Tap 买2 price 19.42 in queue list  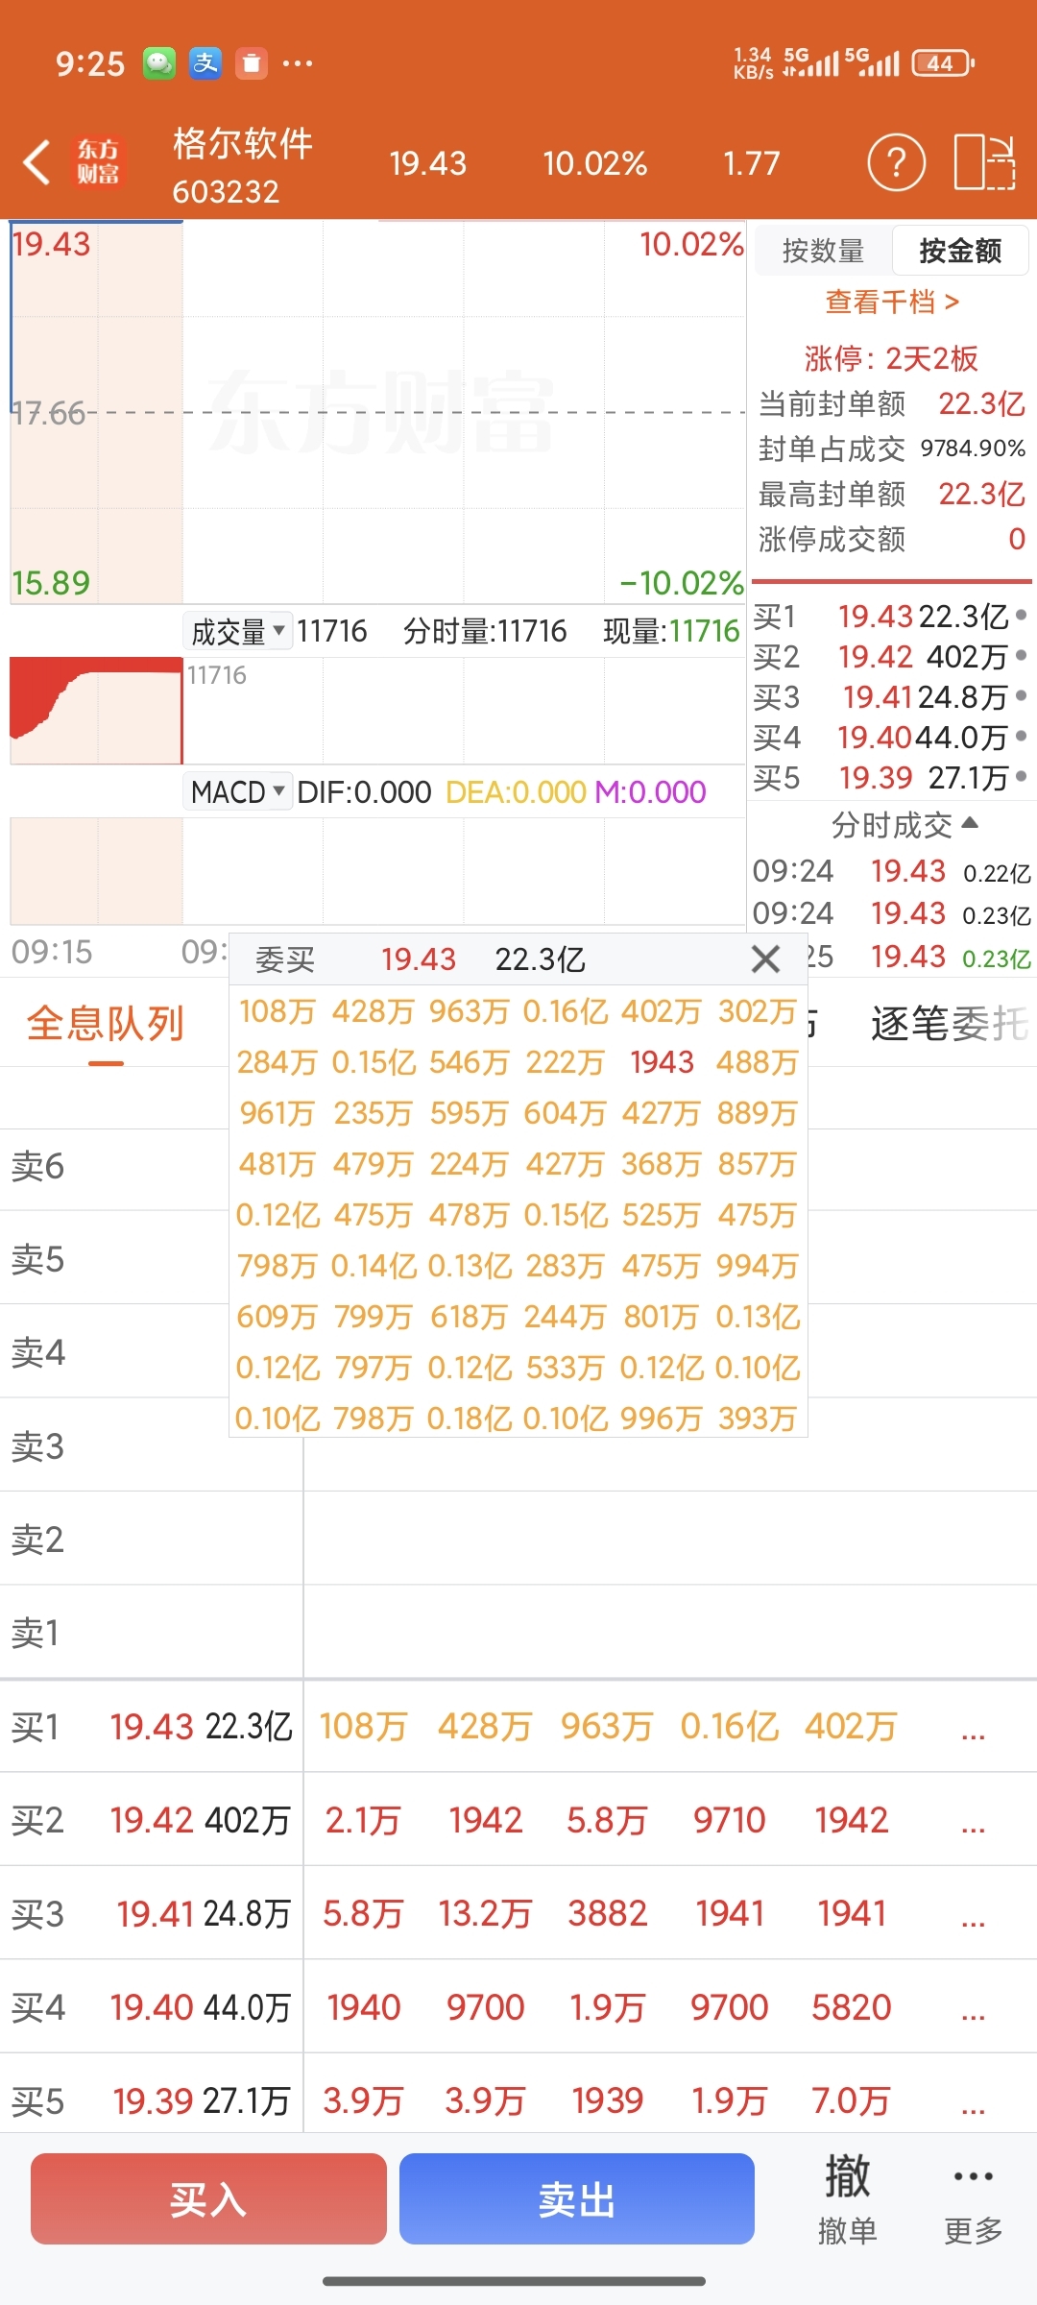[x=152, y=1820]
